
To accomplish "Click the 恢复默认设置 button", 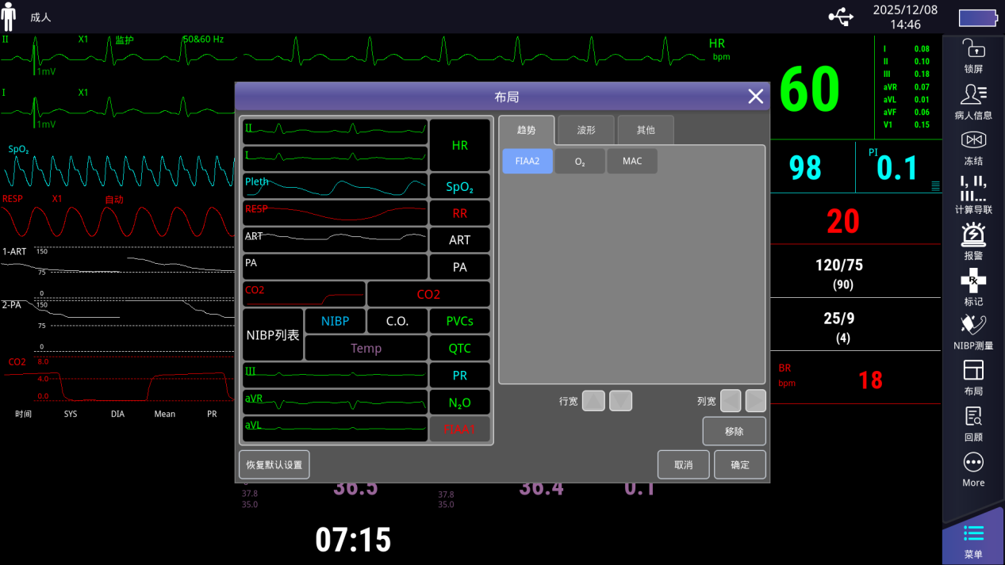I will pos(274,464).
